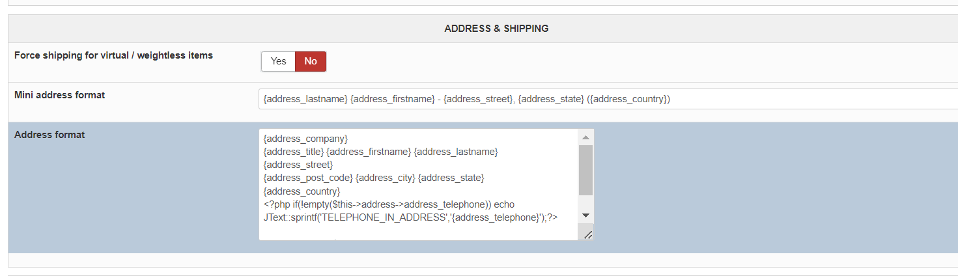Click {address_street} line in Address format textarea

click(298, 165)
